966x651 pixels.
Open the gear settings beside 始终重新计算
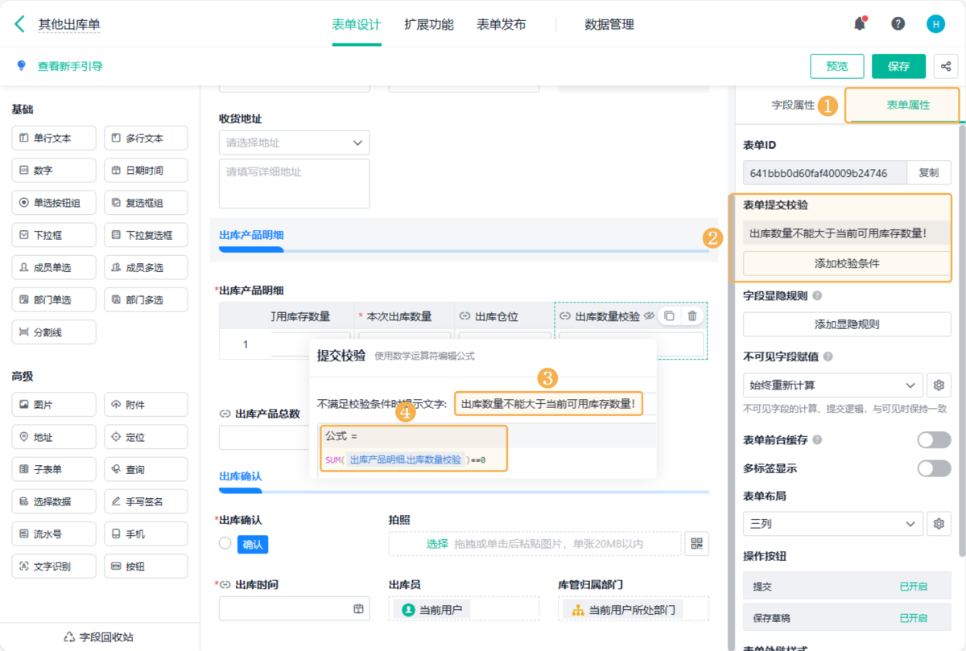(938, 385)
